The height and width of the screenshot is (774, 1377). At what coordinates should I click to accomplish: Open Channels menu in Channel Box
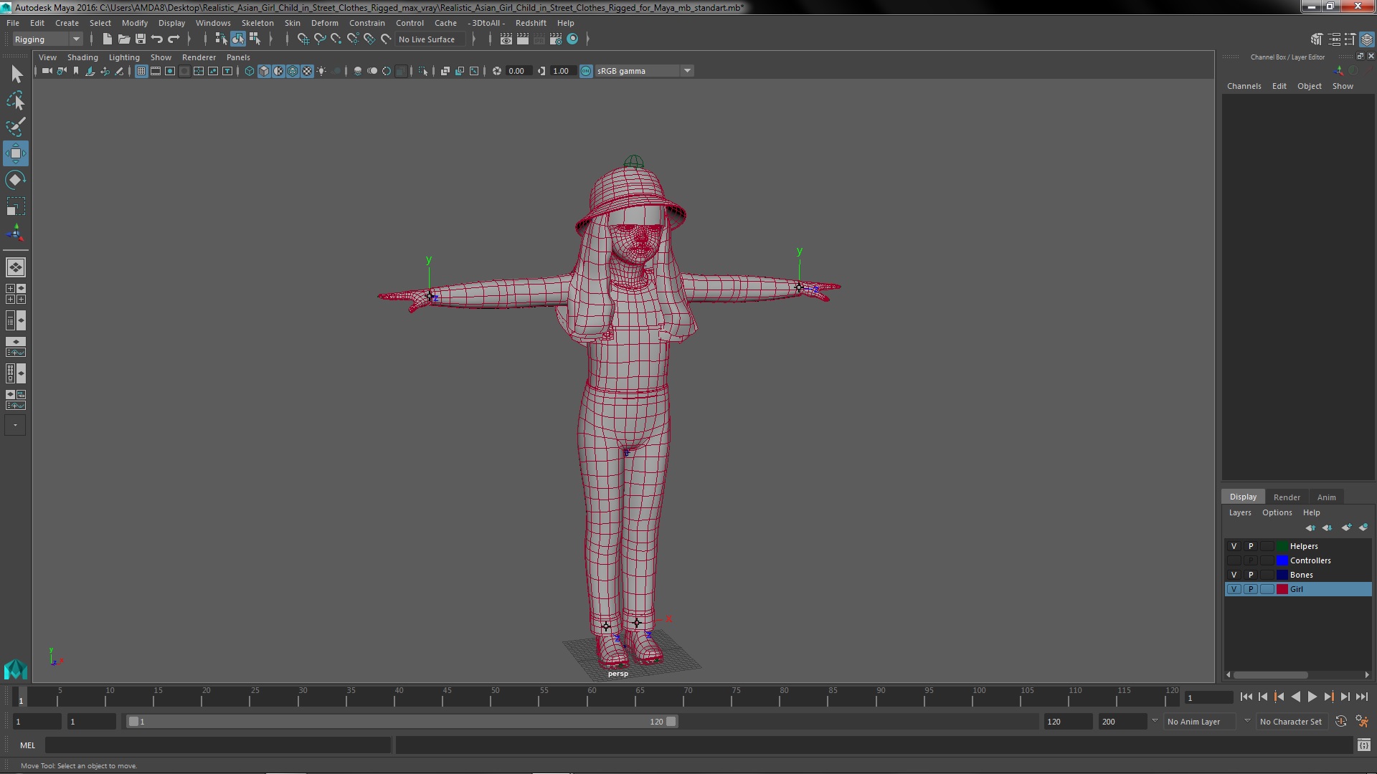[1244, 86]
